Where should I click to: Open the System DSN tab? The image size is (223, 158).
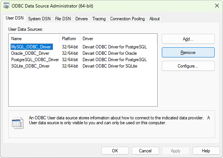(x=39, y=19)
